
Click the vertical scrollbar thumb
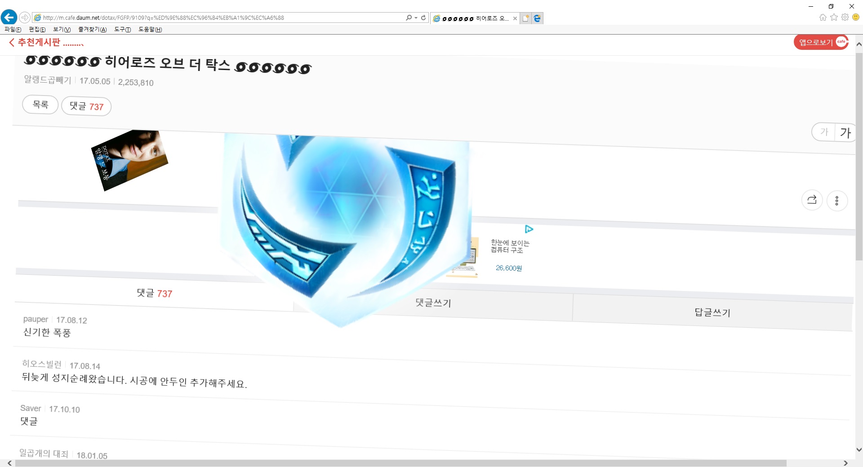859,156
